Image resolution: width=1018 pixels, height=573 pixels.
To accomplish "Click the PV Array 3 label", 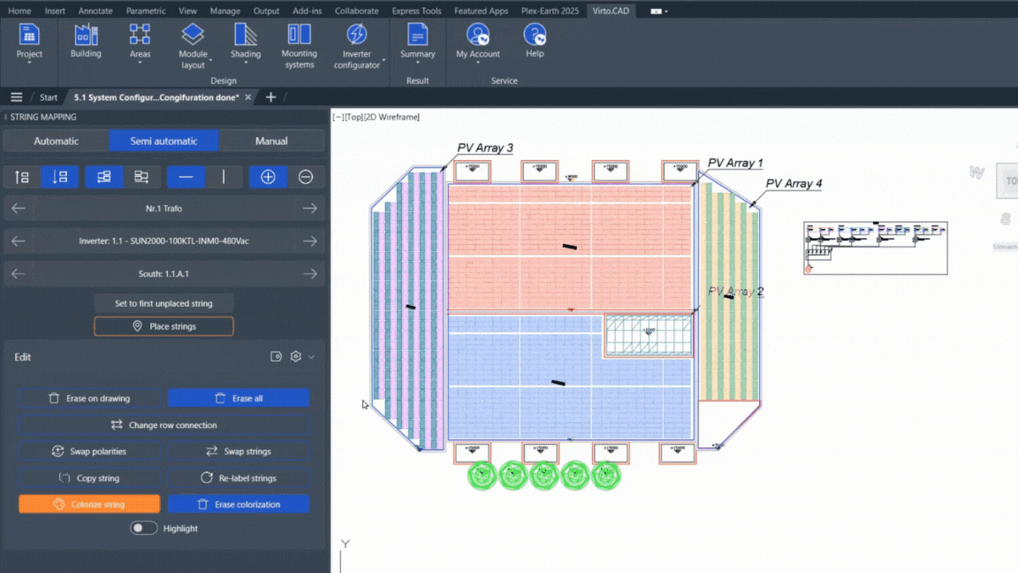I will click(x=485, y=149).
